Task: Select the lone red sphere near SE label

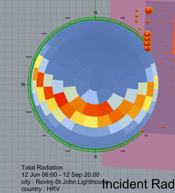Action: click(x=142, y=131)
